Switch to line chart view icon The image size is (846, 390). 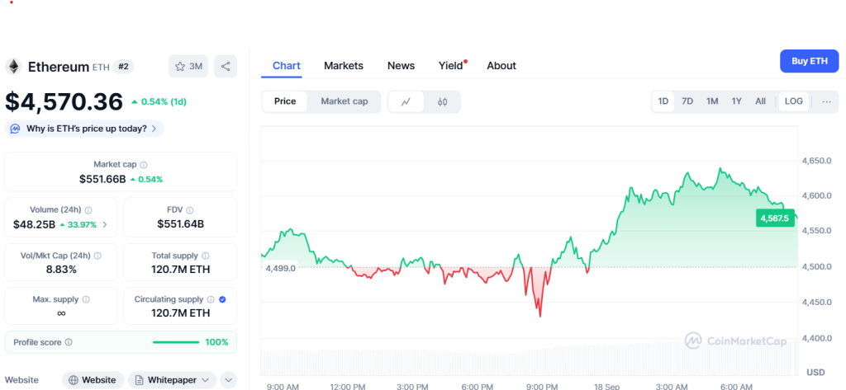click(x=406, y=101)
